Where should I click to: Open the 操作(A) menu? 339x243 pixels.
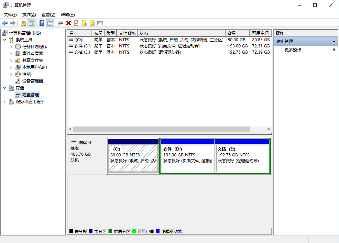pos(29,15)
